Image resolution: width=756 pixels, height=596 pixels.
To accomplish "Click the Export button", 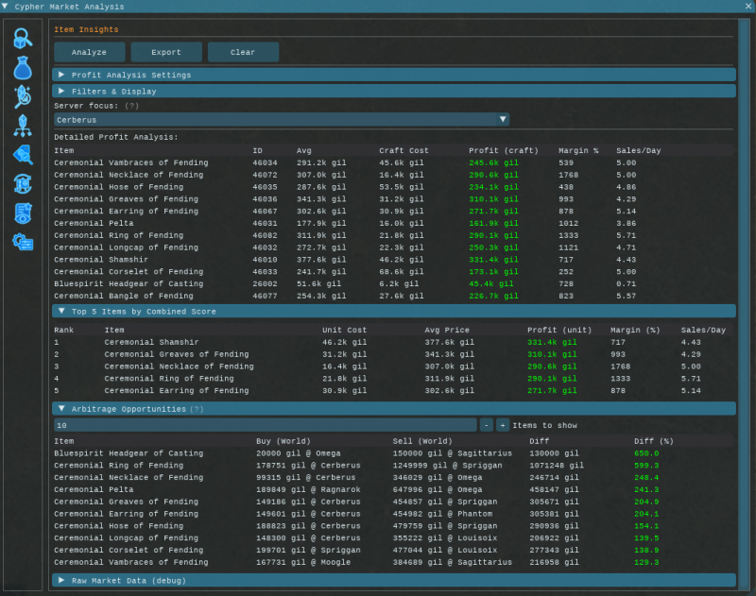I will (166, 52).
